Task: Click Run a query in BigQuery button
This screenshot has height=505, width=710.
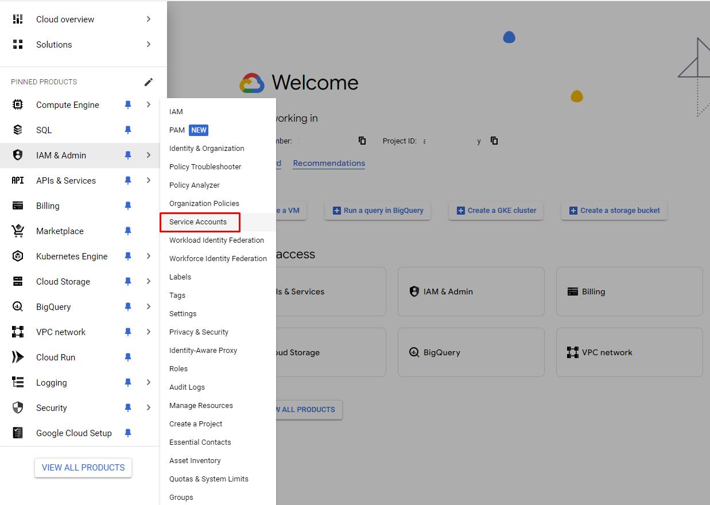Action: [x=378, y=211]
